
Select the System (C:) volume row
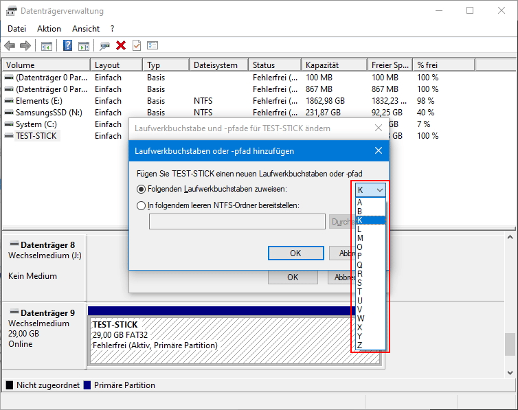click(x=36, y=124)
